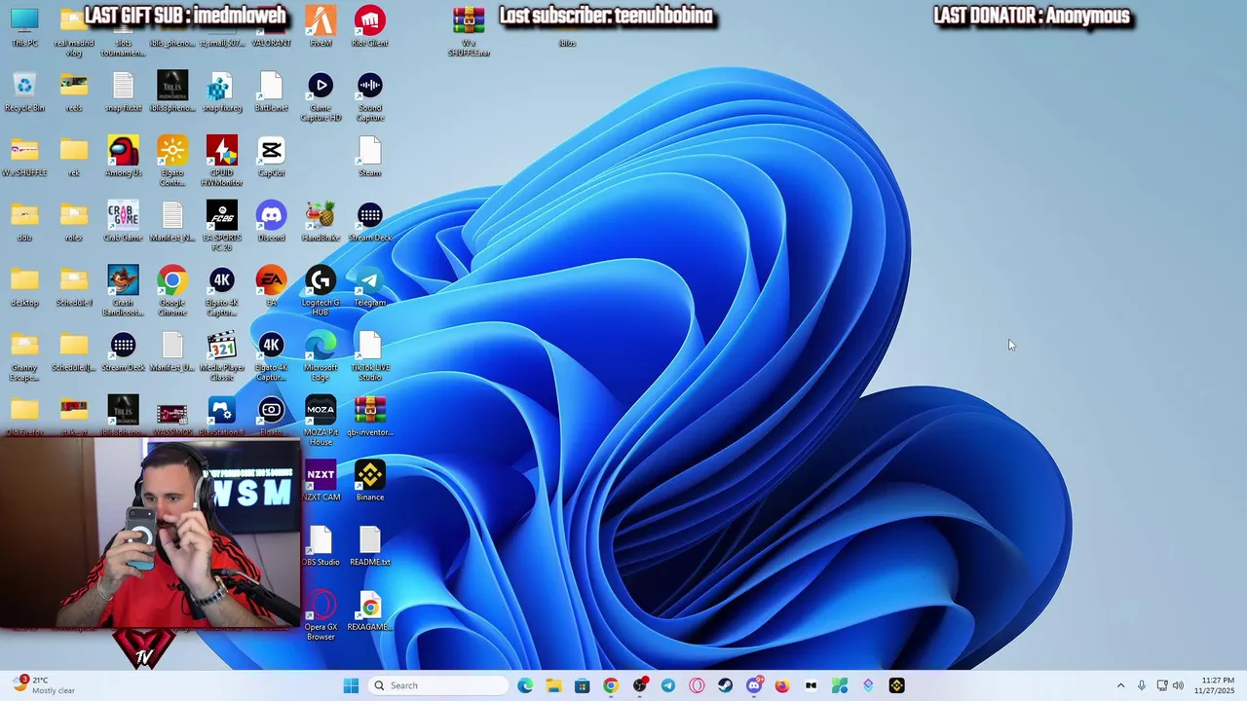Select the Elgato Control Center shortcut

coord(172,162)
